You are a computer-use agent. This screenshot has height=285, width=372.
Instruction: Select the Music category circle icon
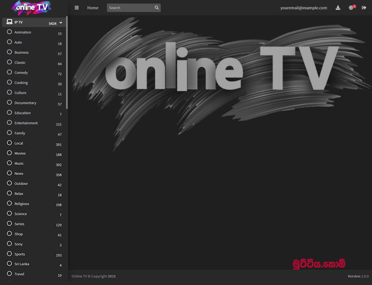9,163
